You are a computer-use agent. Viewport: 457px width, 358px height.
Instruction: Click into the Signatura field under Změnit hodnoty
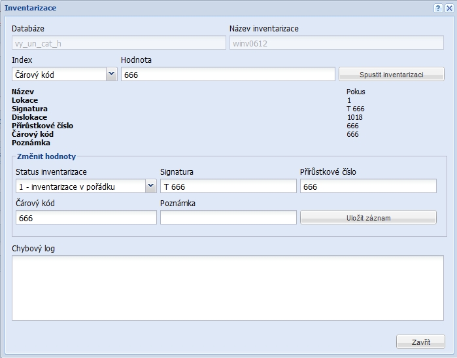[x=228, y=187]
